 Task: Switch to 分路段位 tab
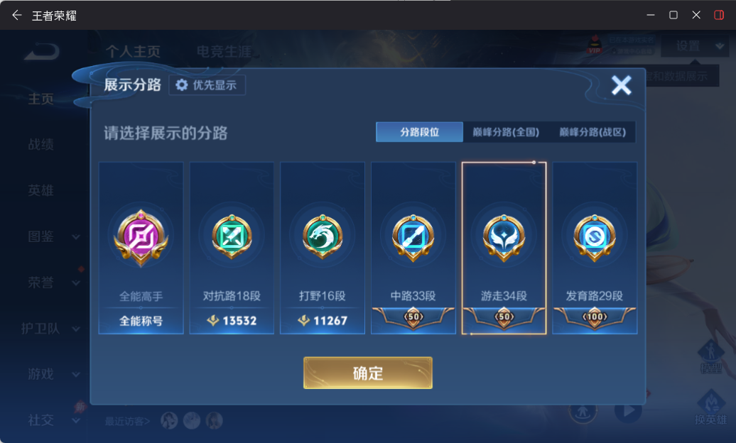(x=419, y=132)
